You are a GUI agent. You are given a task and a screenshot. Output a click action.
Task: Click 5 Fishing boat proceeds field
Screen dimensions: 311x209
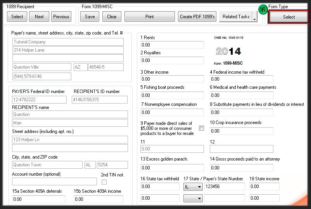172,95
